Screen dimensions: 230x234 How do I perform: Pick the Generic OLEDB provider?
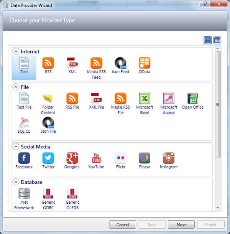[x=72, y=199]
